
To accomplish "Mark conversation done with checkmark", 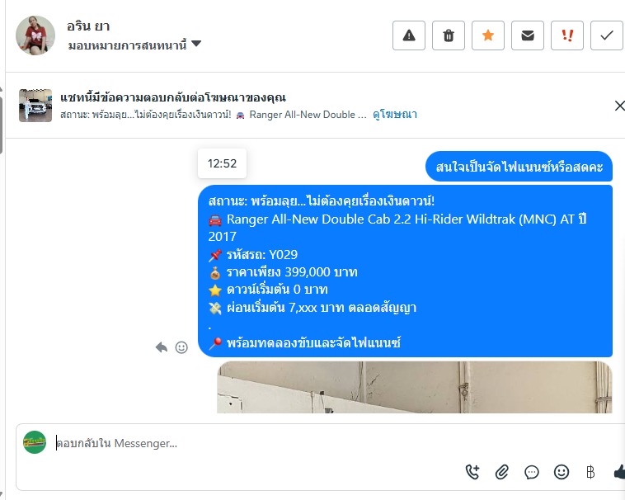I will pyautogui.click(x=606, y=35).
